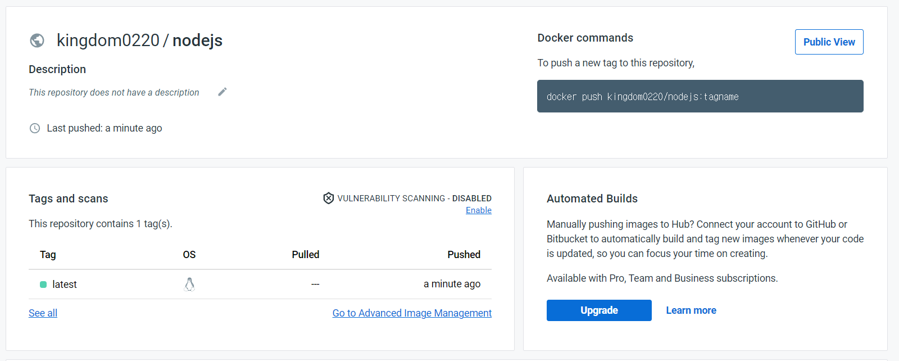The image size is (899, 361).
Task: Click the green status dot for latest tag
Action: 43,285
